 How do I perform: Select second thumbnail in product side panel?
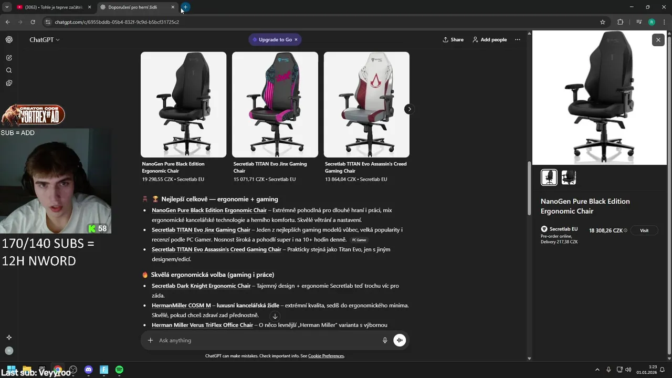click(x=569, y=177)
